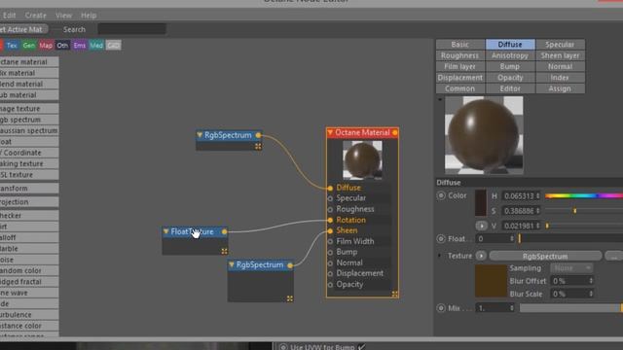
Task: Open the Sampling dropdown
Action: pyautogui.click(x=571, y=268)
